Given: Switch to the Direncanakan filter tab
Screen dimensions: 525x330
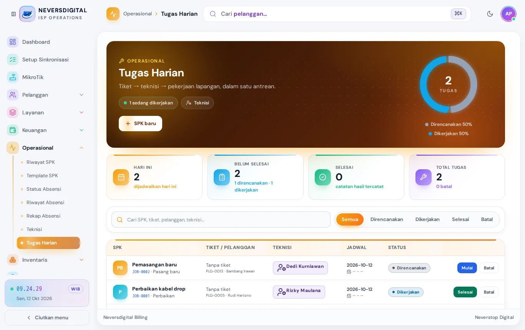Looking at the screenshot, I should click(x=387, y=219).
